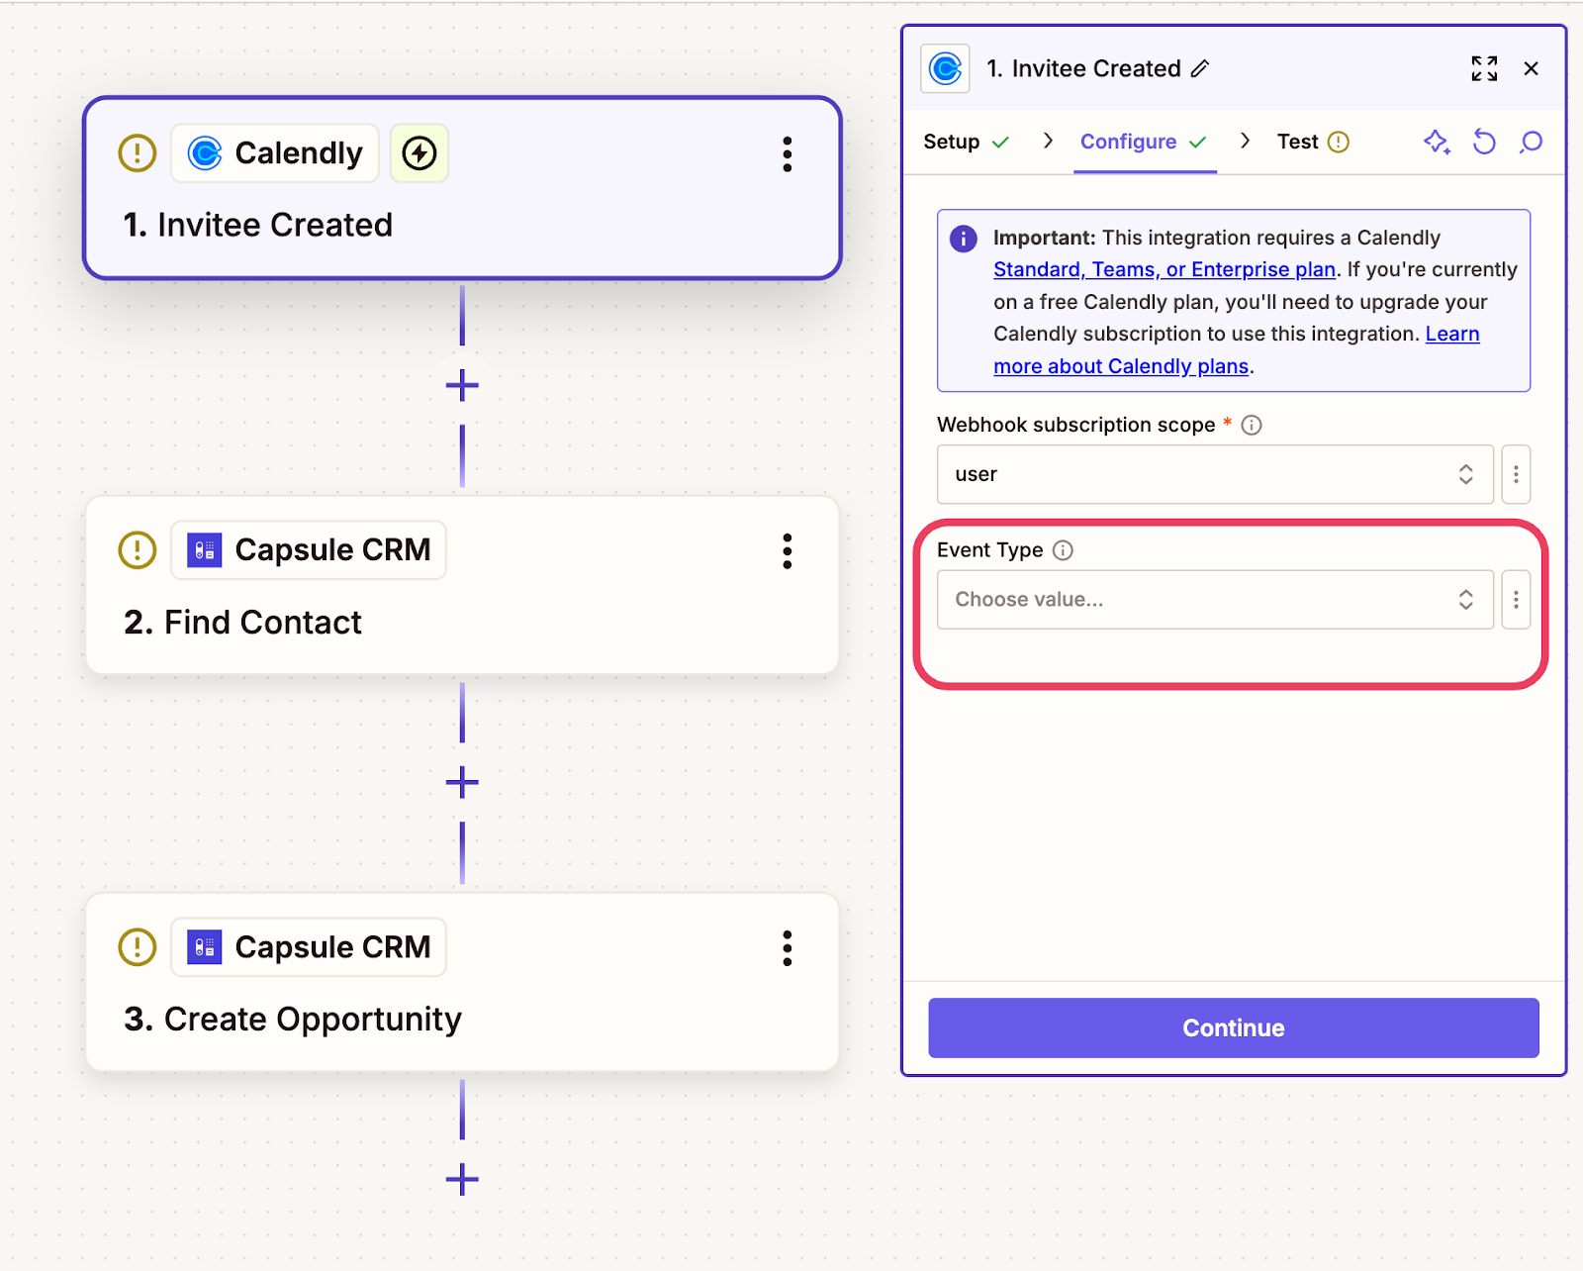
Task: Switch to the Configure tab
Action: point(1145,143)
